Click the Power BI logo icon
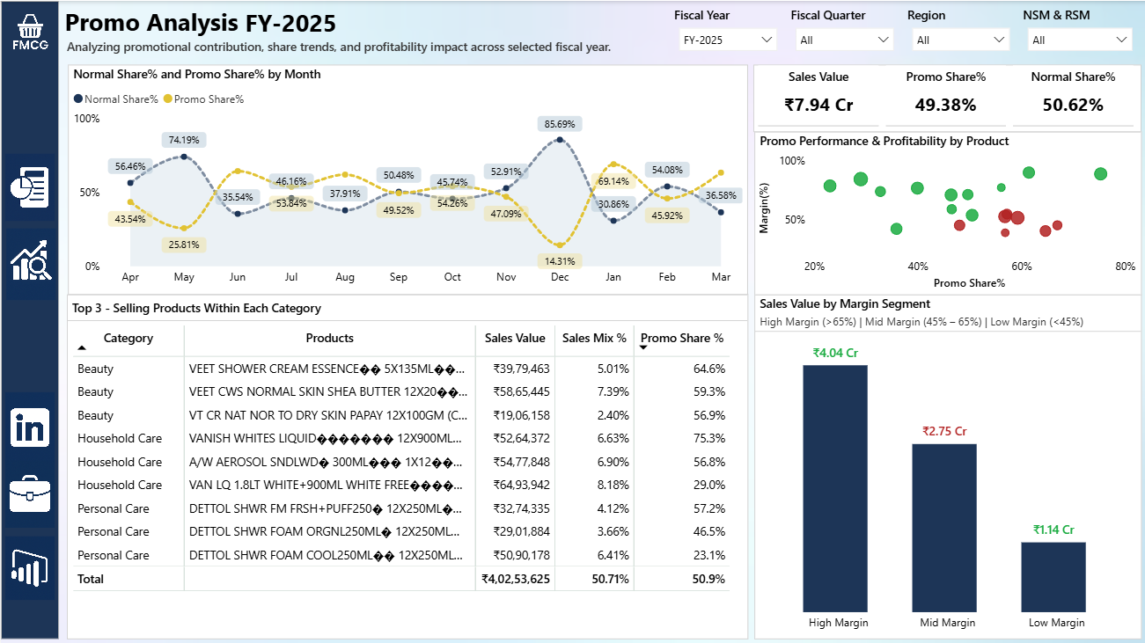 (x=30, y=569)
